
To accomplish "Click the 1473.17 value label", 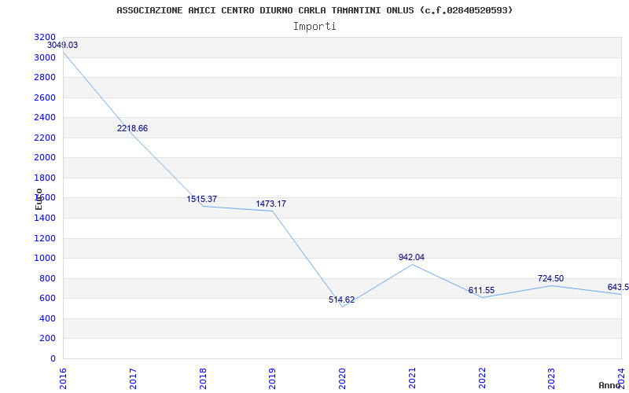I will pos(270,204).
